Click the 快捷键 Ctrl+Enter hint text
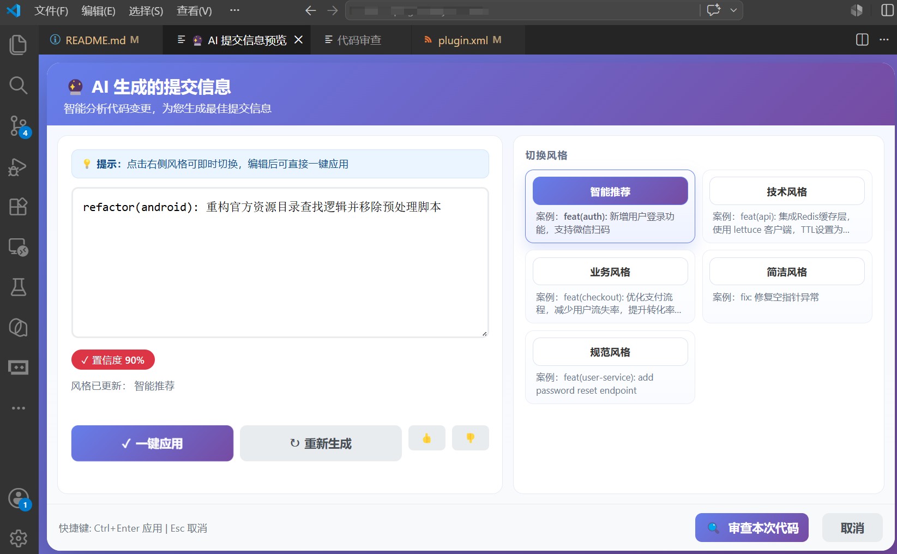The height and width of the screenshot is (554, 897). [133, 528]
